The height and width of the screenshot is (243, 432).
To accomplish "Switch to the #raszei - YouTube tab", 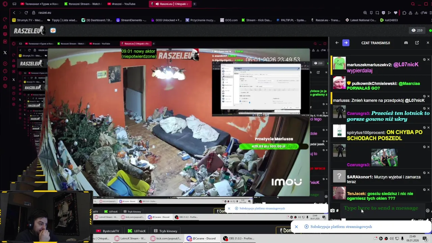I will coord(122,4).
